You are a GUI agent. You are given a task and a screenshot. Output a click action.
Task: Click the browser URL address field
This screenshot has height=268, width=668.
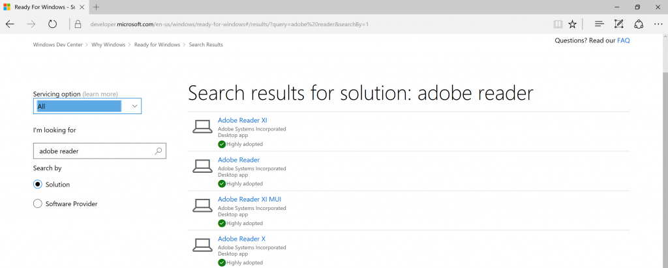tap(229, 24)
